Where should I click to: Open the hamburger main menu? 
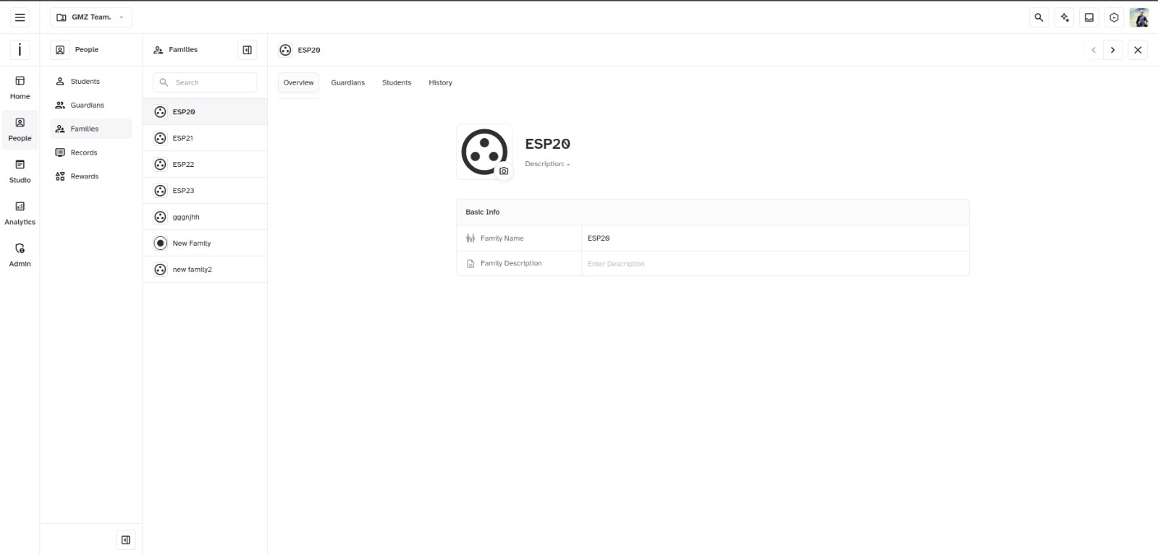point(20,17)
